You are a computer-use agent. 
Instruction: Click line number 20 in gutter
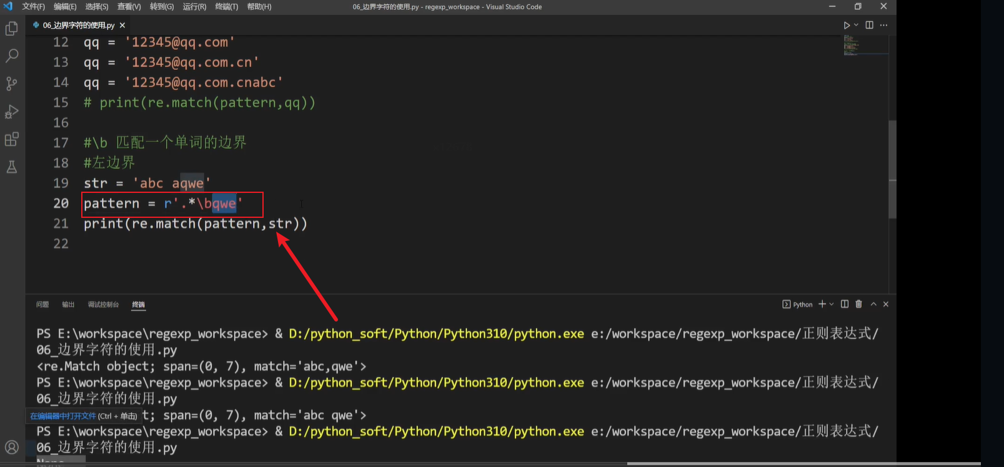click(61, 203)
